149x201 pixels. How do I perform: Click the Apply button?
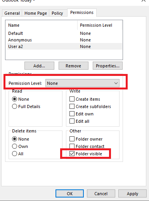coord(132,194)
